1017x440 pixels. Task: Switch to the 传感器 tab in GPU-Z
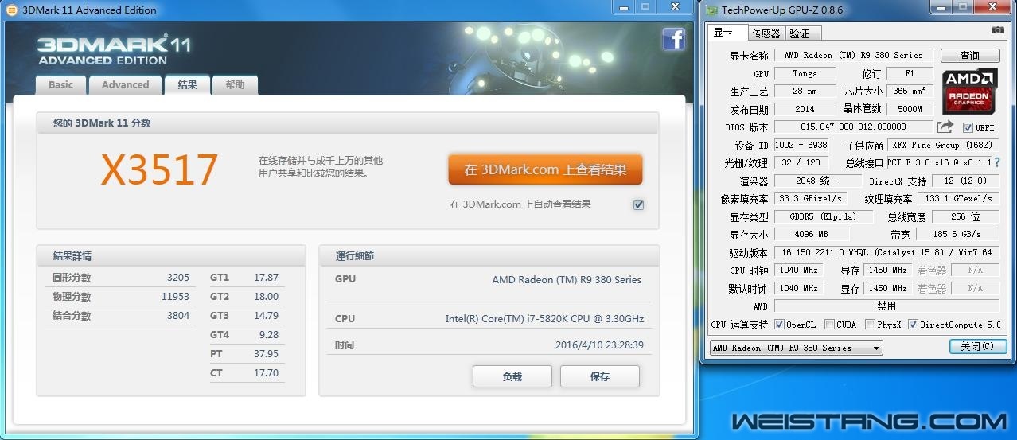tap(766, 33)
